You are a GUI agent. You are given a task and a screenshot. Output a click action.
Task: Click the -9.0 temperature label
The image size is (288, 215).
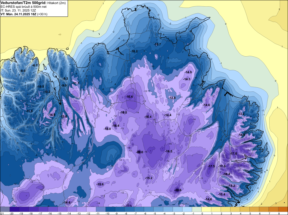[64, 86]
